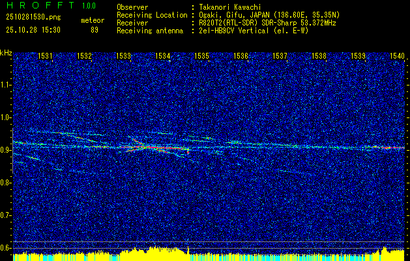Click the observer name Takanori Kawachi

pyautogui.click(x=230, y=7)
